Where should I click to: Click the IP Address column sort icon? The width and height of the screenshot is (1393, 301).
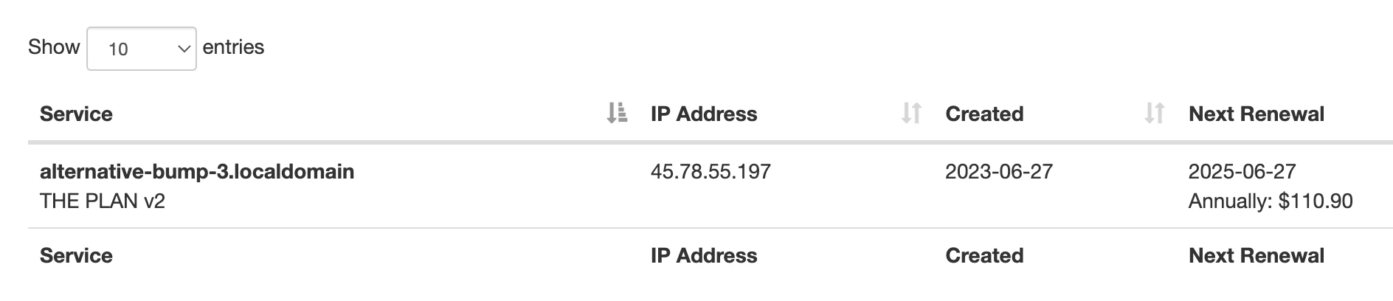911,114
